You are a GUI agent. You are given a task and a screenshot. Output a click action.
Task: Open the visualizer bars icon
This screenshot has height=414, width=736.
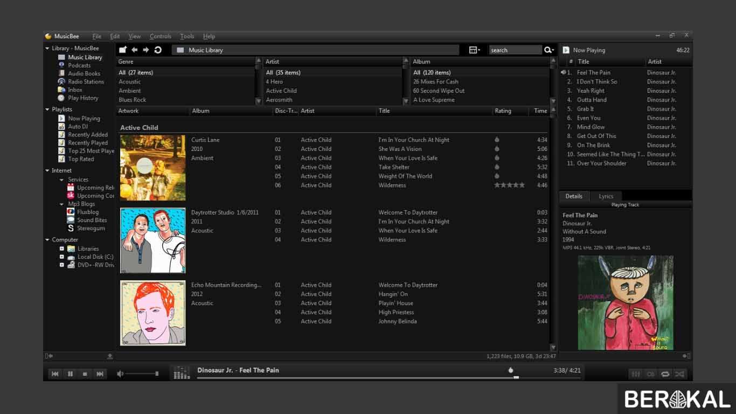click(x=182, y=373)
